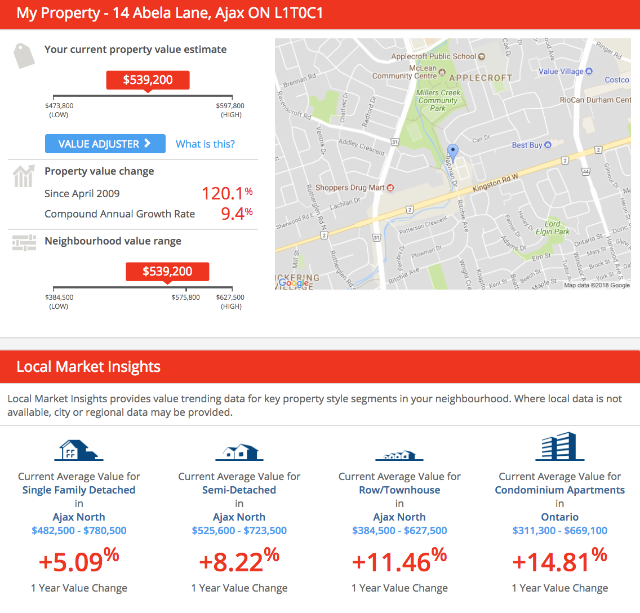Click the Shoppers Drug Mart map marker
The width and height of the screenshot is (640, 613).
(390, 188)
